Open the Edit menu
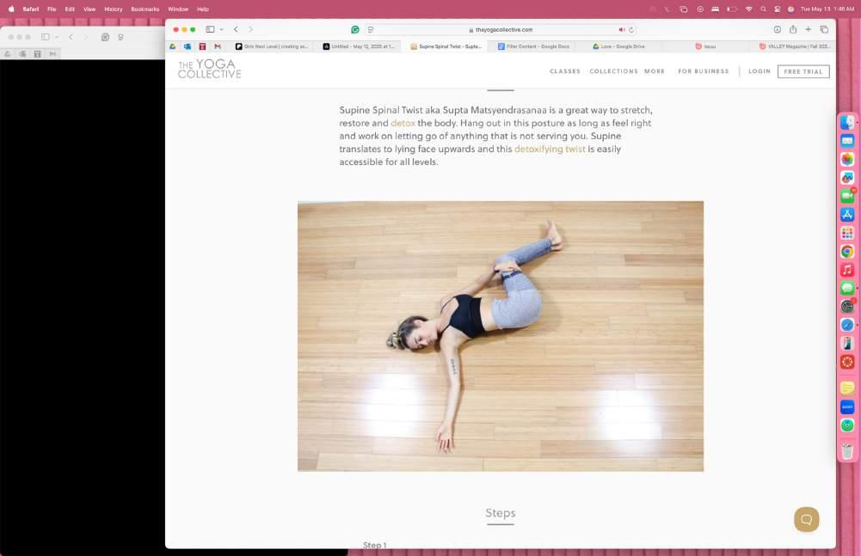The image size is (861, 556). pos(70,9)
